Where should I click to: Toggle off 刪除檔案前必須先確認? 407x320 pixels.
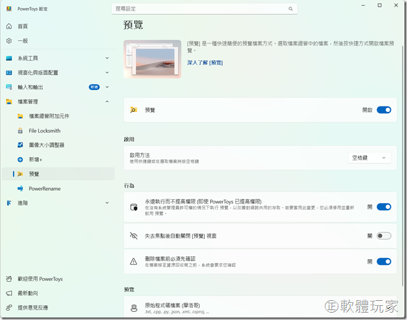383,262
